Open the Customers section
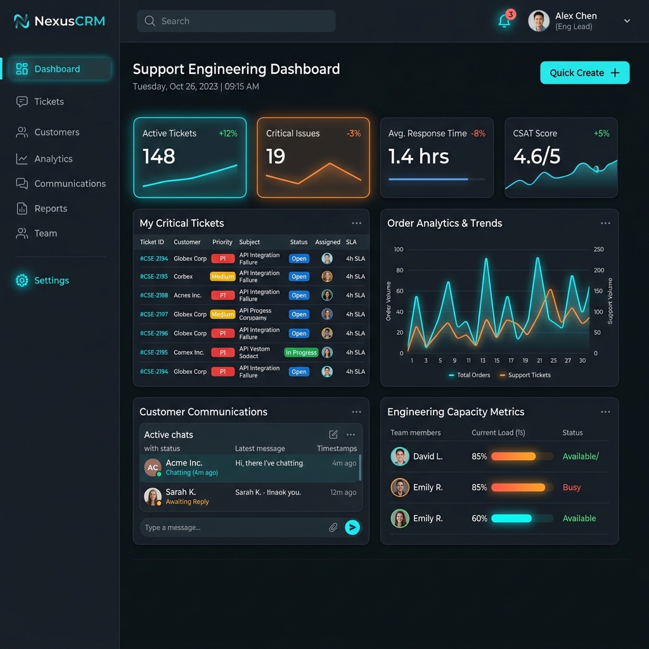The width and height of the screenshot is (649, 649). 48,132
